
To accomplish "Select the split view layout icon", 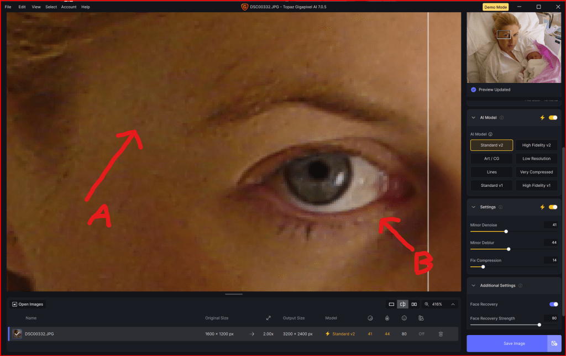I will pos(403,304).
